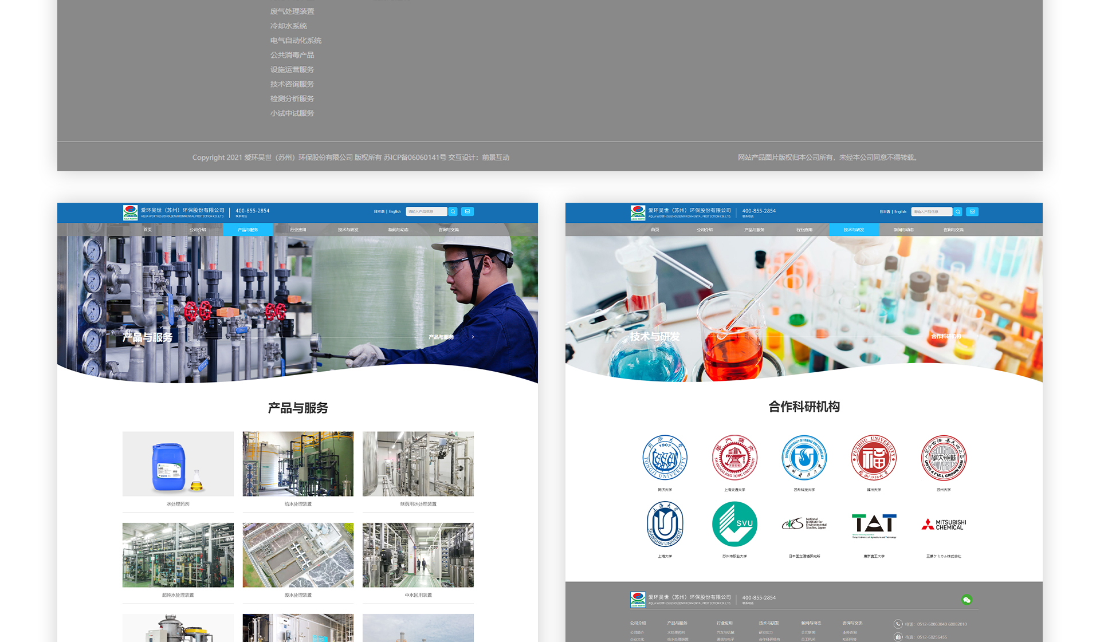Image resolution: width=1100 pixels, height=642 pixels.
Task: Click 废气处理装置 link in top footer
Action: coord(292,11)
